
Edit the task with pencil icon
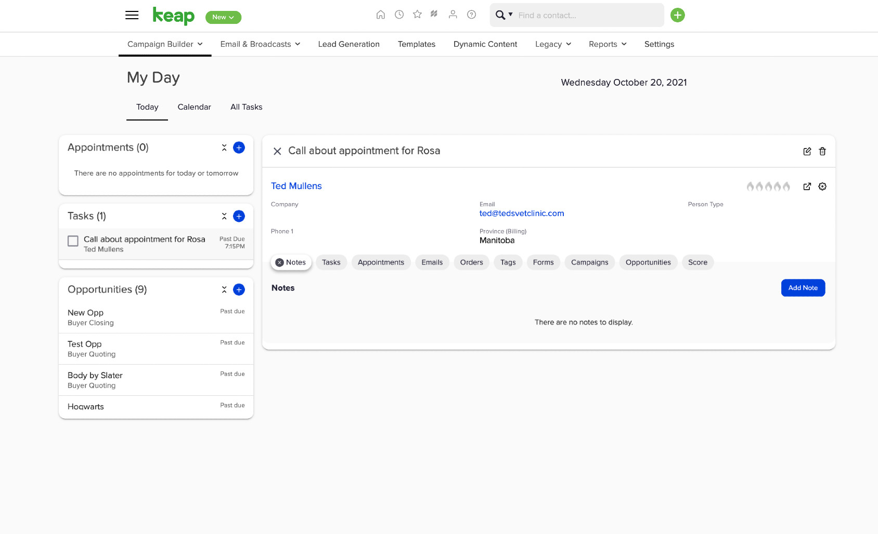(x=807, y=151)
